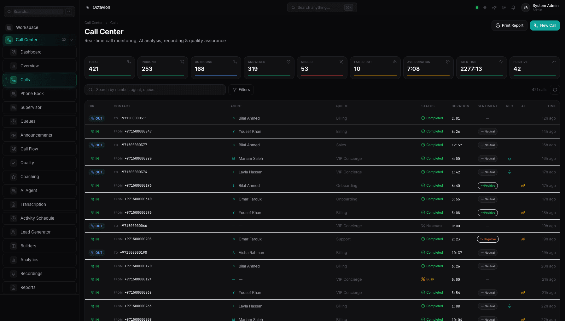Sort by the Duration column header
The image size is (565, 321).
tap(460, 106)
